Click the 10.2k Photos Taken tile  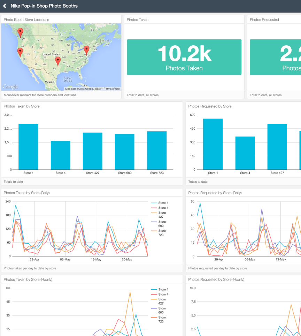coord(184,57)
